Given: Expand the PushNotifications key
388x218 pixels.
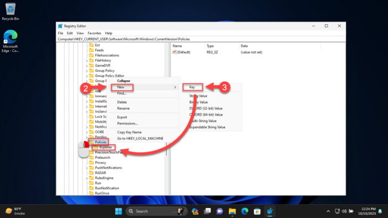Looking at the screenshot, I should pyautogui.click(x=86, y=168).
